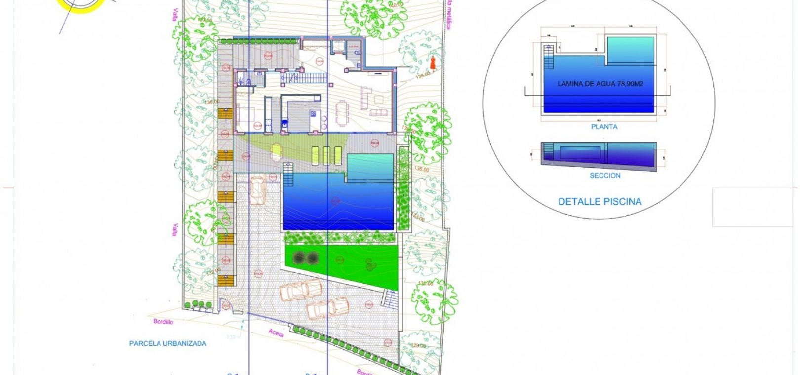Click the empty rectangle at the right edge
This screenshot has height=375, width=800.
[753, 207]
